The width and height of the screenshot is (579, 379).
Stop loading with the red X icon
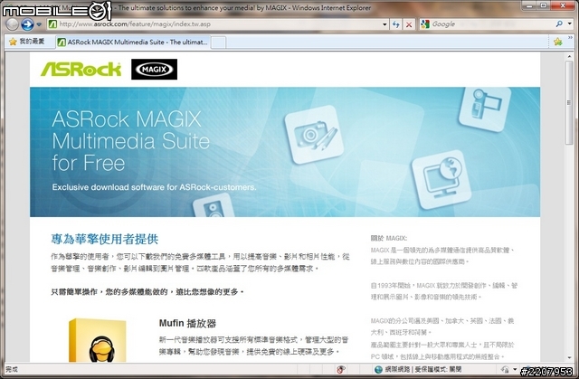tap(409, 24)
